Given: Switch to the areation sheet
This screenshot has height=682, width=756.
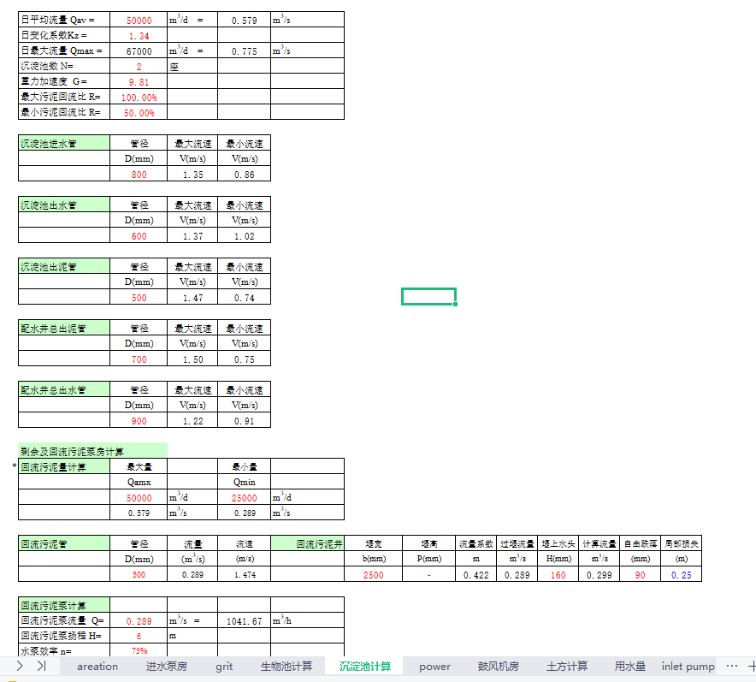Looking at the screenshot, I should point(97,666).
